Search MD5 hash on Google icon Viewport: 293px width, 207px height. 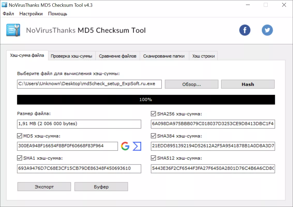tap(125, 146)
